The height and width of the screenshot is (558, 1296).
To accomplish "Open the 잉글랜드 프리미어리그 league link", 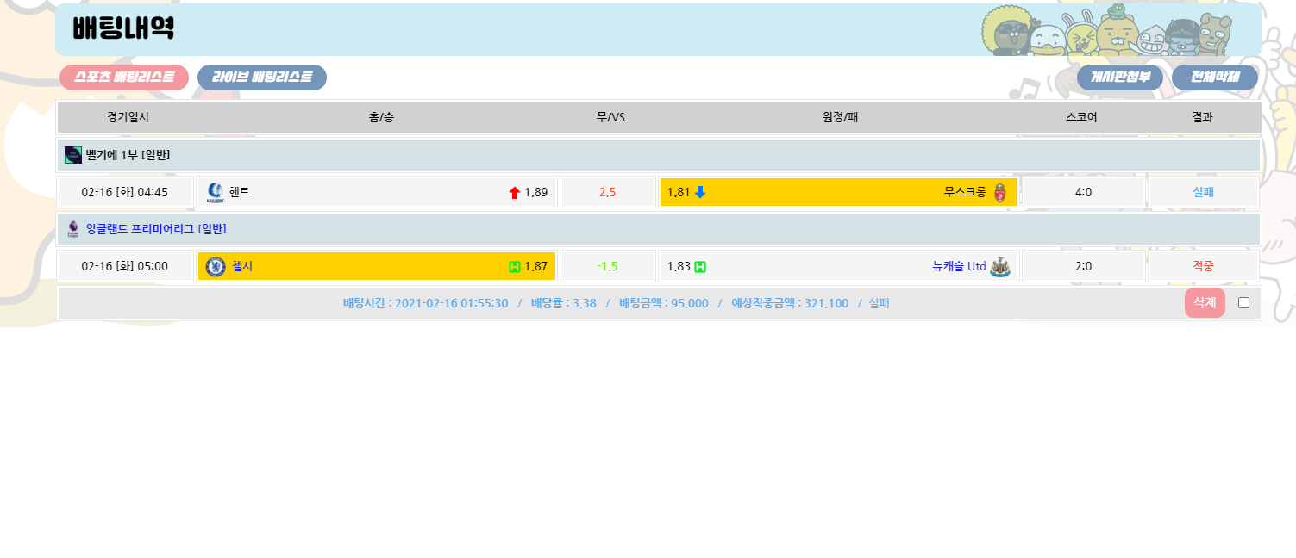I will click(x=156, y=229).
